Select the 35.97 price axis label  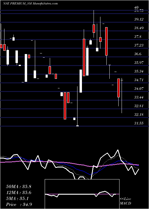pyautogui.click(x=139, y=63)
